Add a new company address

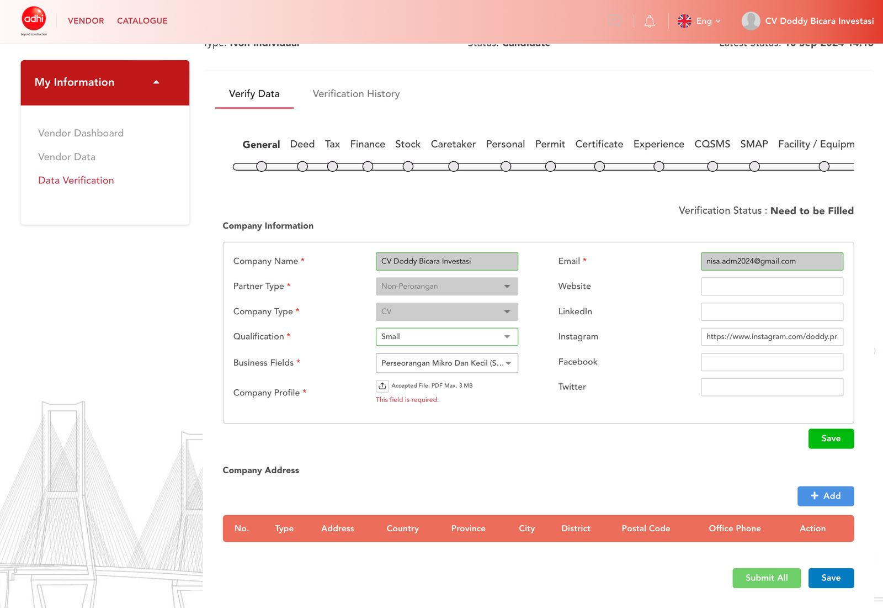pos(825,496)
